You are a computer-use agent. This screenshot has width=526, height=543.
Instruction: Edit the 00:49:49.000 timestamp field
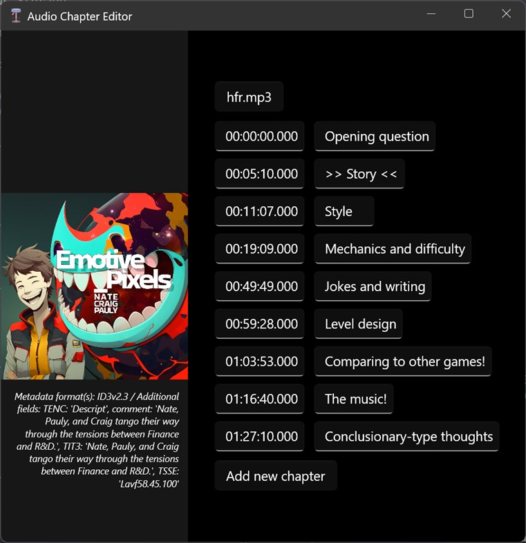pos(259,286)
